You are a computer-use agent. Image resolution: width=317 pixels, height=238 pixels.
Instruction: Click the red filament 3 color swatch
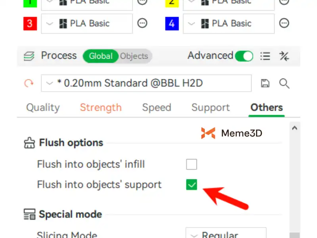click(x=30, y=23)
